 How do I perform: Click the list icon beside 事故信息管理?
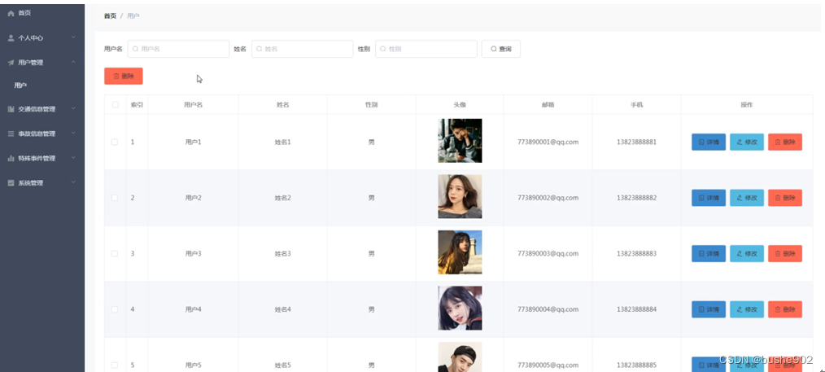pyautogui.click(x=11, y=133)
